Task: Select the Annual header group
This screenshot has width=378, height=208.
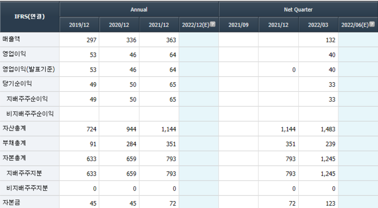Action: (x=139, y=10)
